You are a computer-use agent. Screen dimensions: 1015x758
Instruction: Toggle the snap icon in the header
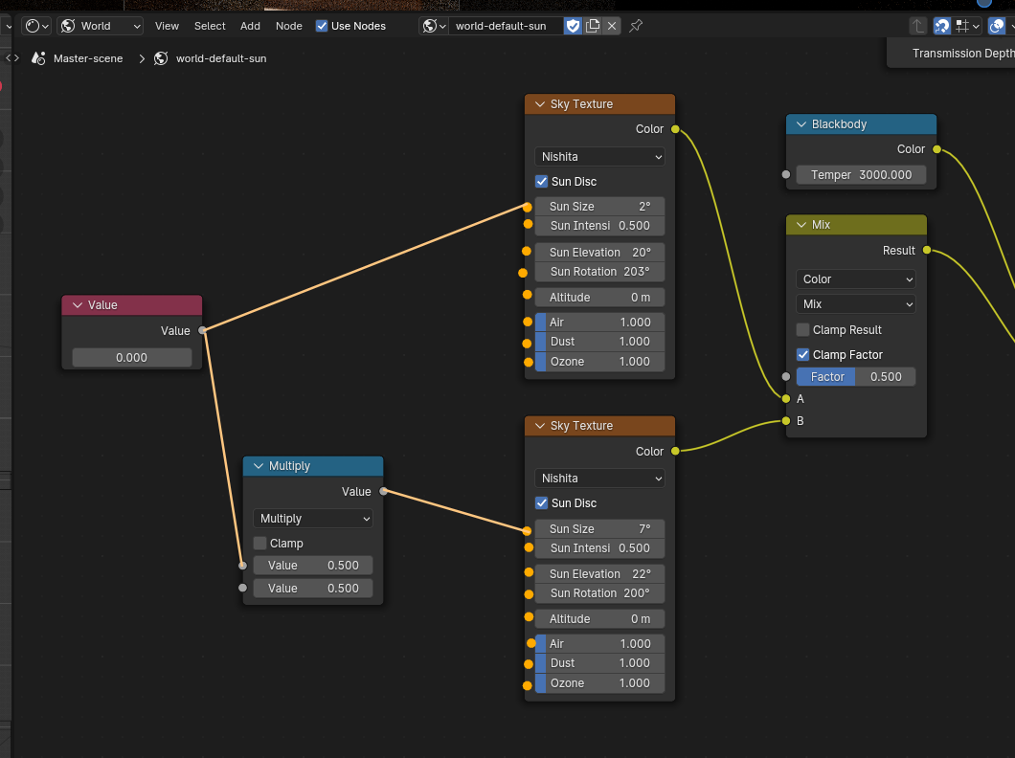942,26
